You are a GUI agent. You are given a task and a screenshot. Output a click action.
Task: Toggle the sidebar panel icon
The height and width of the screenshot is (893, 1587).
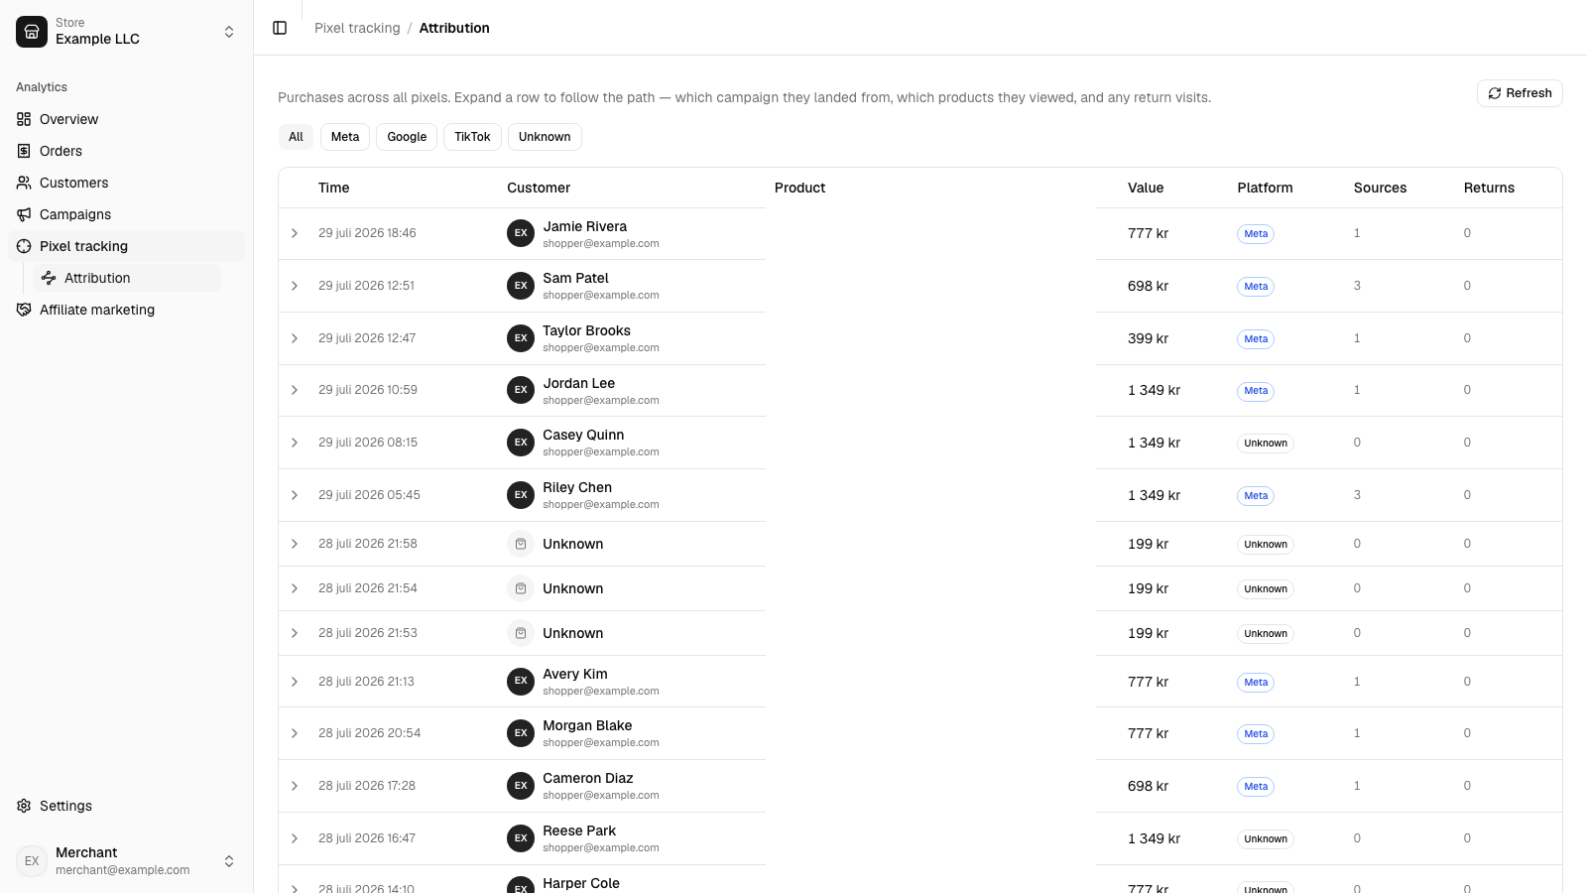pyautogui.click(x=280, y=28)
